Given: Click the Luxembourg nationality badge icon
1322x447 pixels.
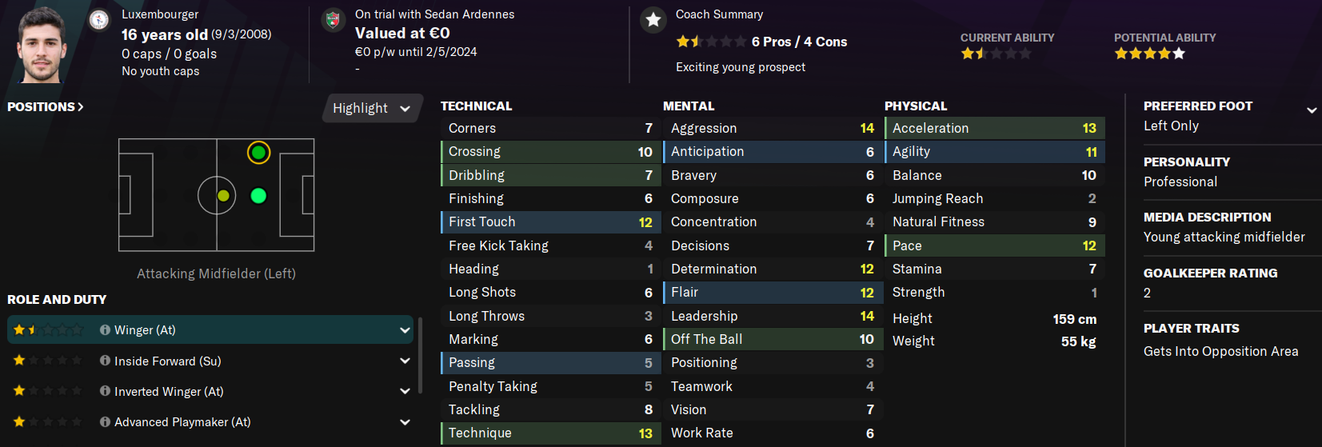Looking at the screenshot, I should [99, 20].
